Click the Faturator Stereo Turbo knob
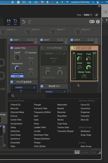Image resolution: width=108 pixels, height=163 pixels. (84, 76)
